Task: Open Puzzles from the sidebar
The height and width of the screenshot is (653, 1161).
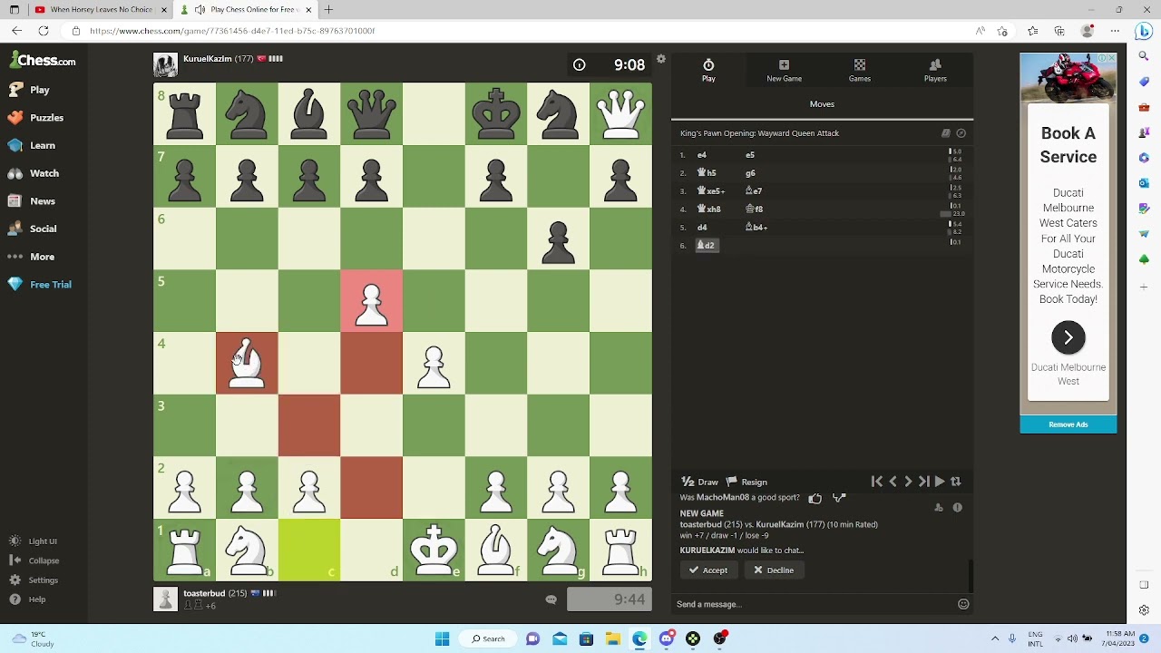Action: (x=35, y=118)
